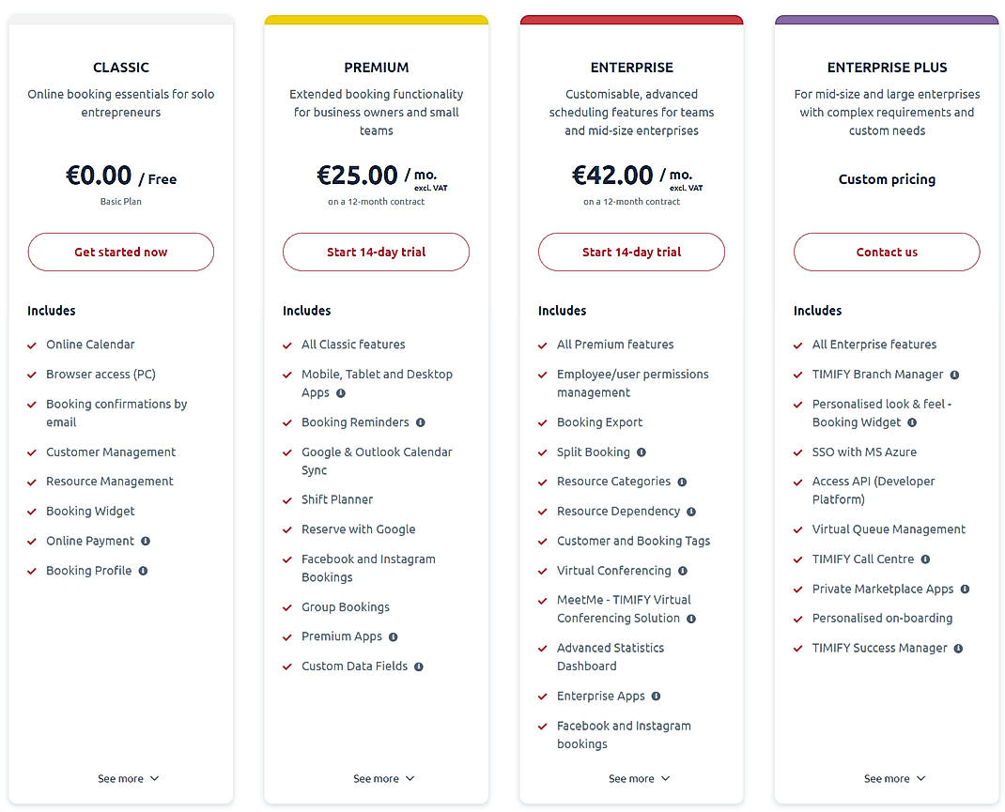Click the TIMIFY Branch Manager info icon
Screen dimensions: 1005x812
pyautogui.click(x=956, y=374)
